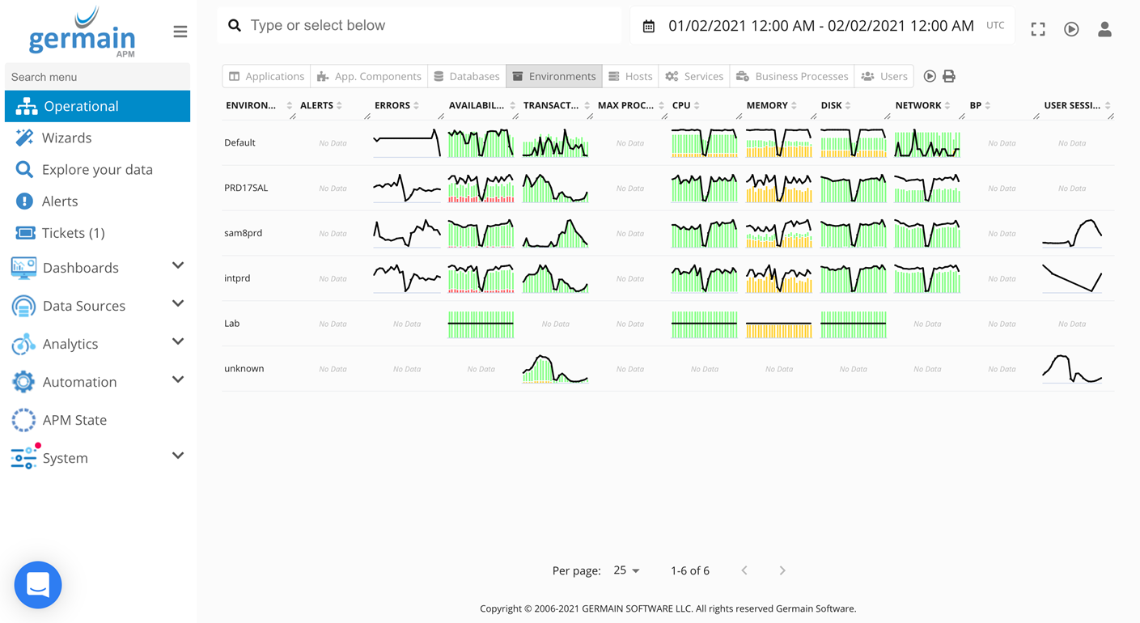Image resolution: width=1140 pixels, height=623 pixels.
Task: Click the hamburger menu icon beside logo
Action: tap(180, 32)
